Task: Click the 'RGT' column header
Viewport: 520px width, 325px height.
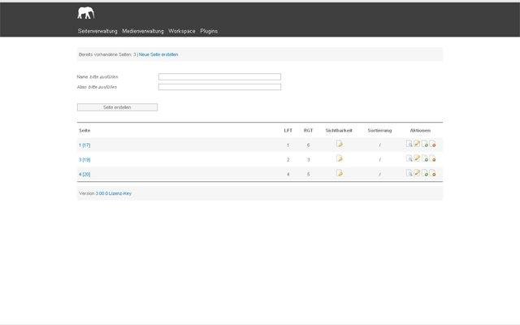Action: pos(308,130)
